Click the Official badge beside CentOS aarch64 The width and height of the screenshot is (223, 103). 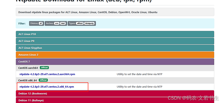coord(44,68)
